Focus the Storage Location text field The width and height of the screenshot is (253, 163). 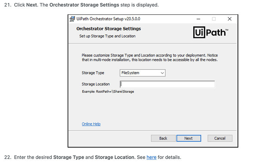pyautogui.click(x=167, y=84)
